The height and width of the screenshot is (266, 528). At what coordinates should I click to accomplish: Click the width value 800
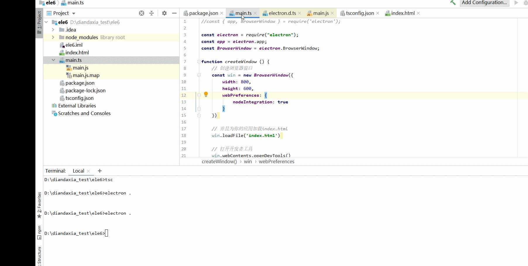click(x=245, y=82)
